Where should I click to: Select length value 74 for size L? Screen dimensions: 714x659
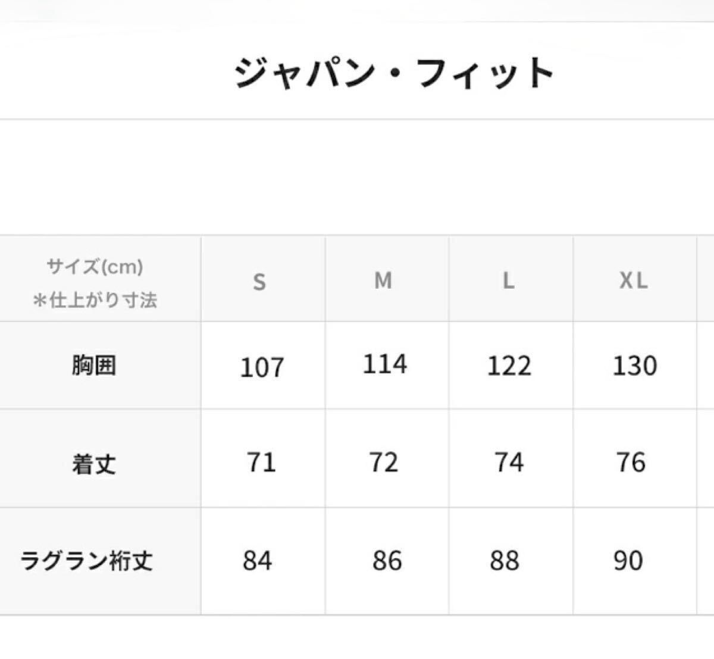click(x=509, y=463)
